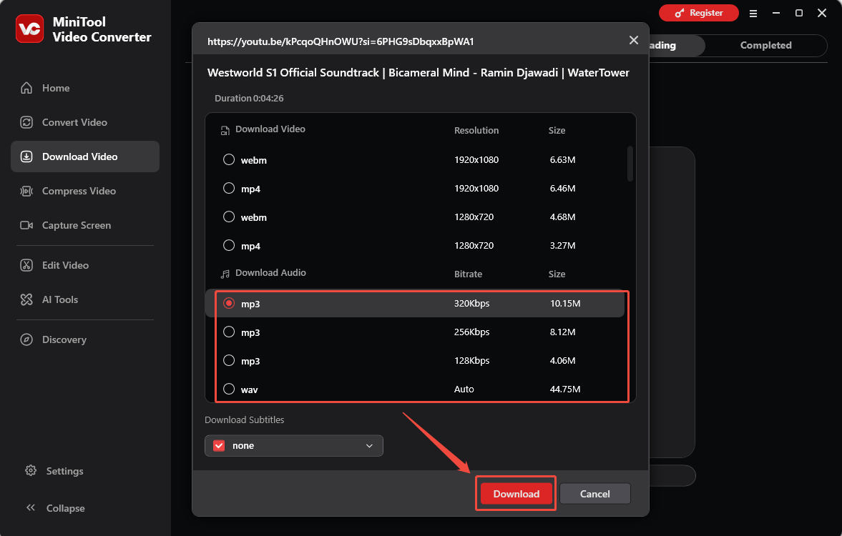Click the Download Video arrow icon
This screenshot has width=842, height=536.
[26, 157]
